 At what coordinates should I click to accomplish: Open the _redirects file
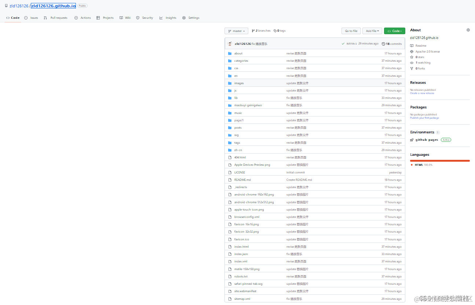click(241, 187)
